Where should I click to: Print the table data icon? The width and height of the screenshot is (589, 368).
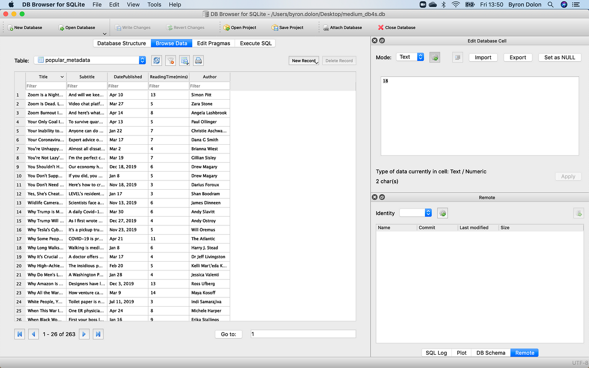(198, 61)
